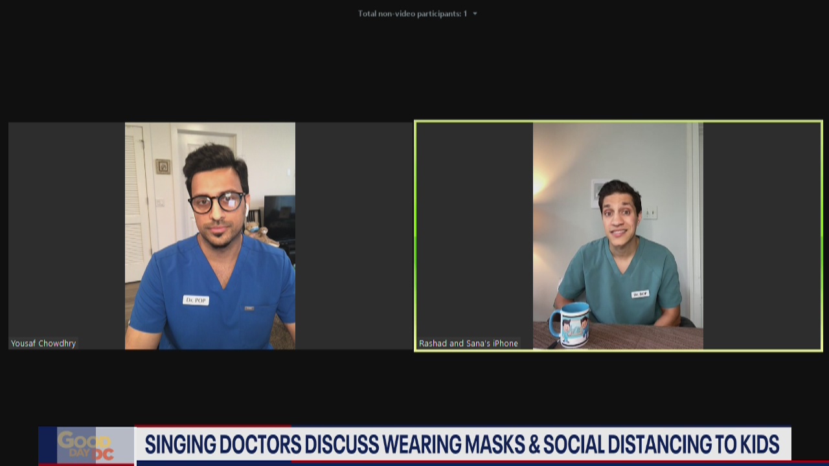This screenshot has height=466, width=829.
Task: Select the singing doctors headline banner
Action: 460,445
